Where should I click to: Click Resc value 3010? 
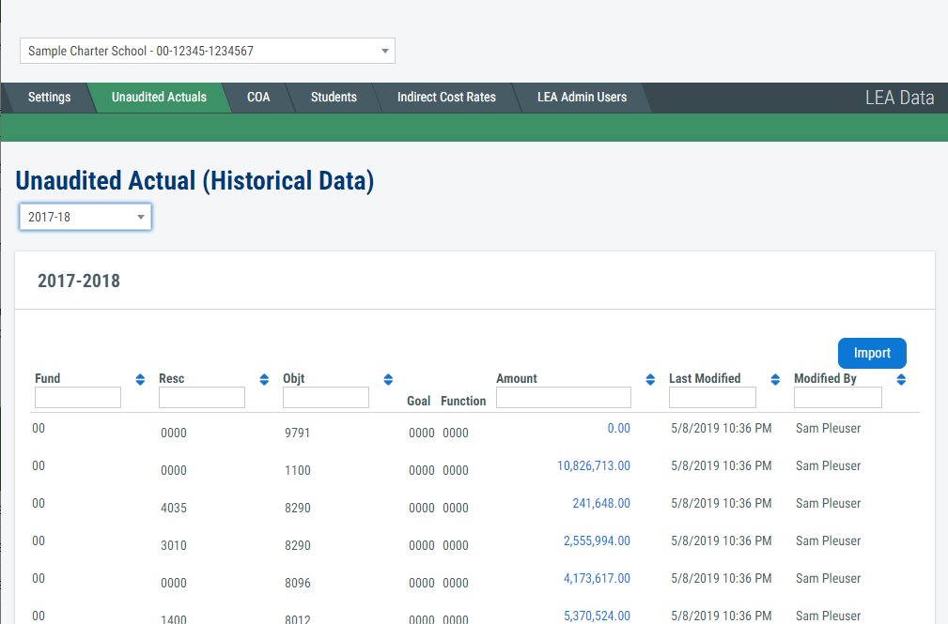[x=174, y=545]
